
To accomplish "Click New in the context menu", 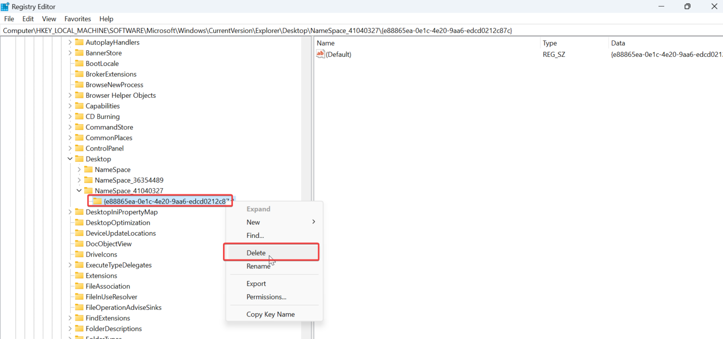I will (x=253, y=222).
